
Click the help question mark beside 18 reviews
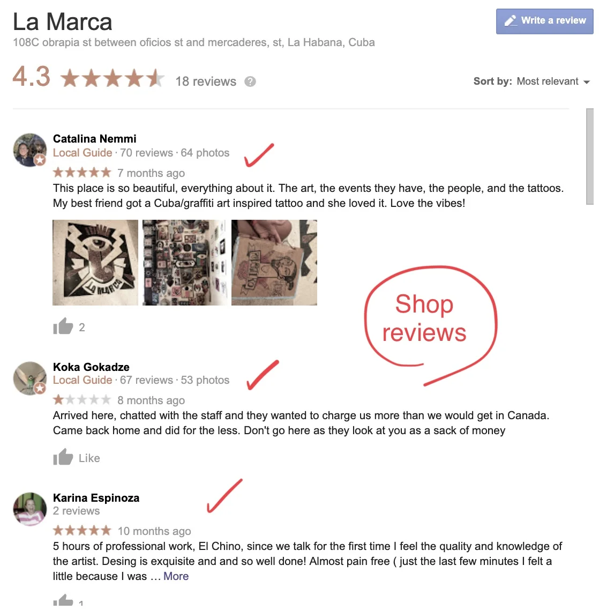point(250,81)
